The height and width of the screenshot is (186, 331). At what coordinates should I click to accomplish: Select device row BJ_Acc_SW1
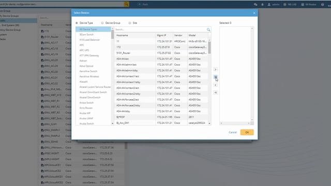(161, 123)
